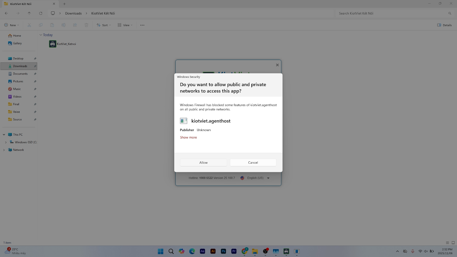Expand the Network tree node
The height and width of the screenshot is (257, 457).
click(4, 150)
